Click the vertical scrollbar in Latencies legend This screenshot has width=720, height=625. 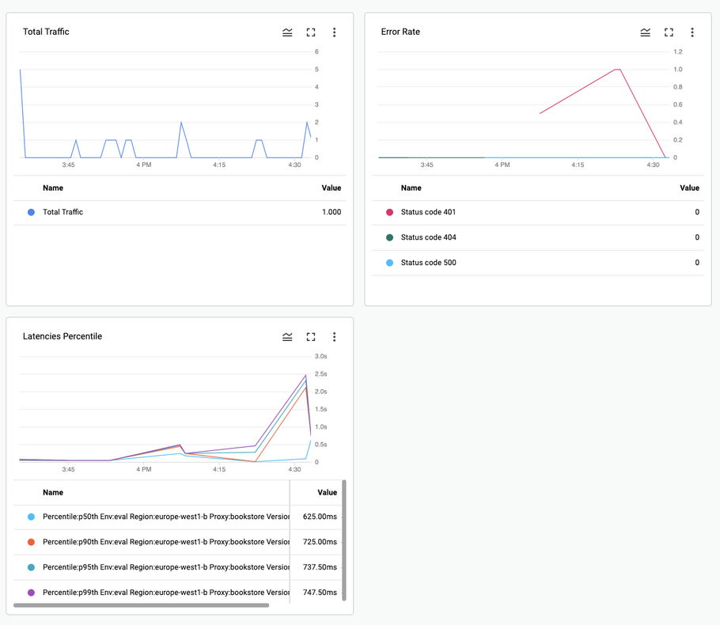tap(343, 538)
